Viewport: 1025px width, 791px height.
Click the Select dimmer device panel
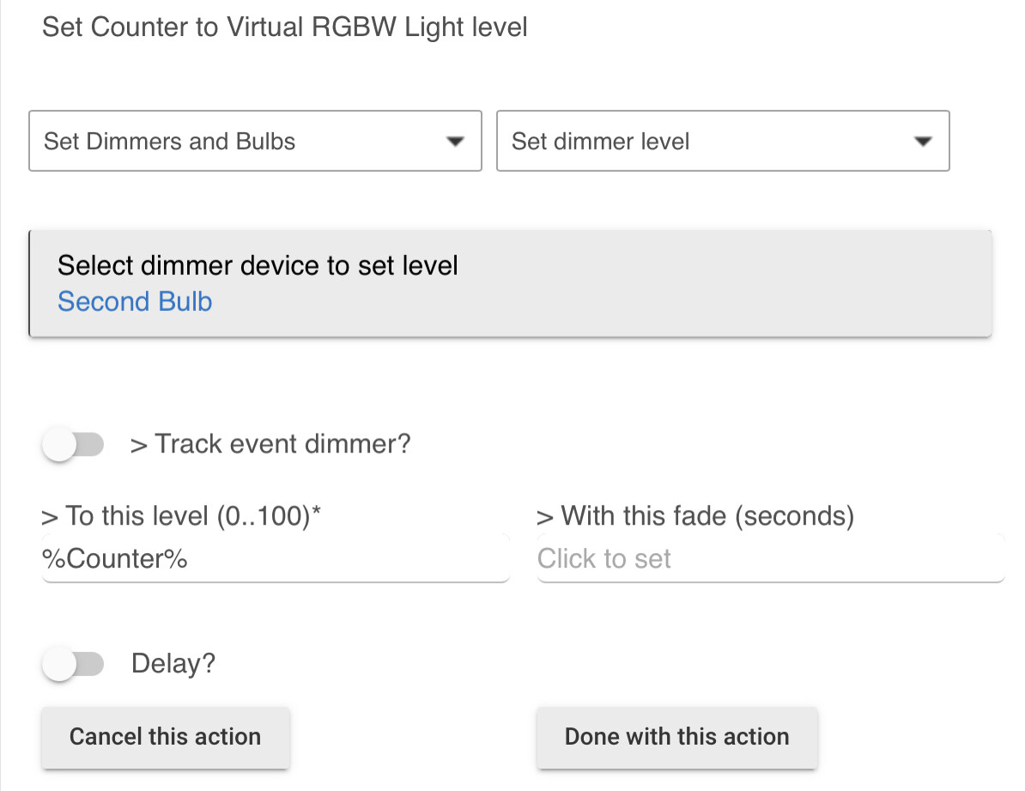[511, 283]
